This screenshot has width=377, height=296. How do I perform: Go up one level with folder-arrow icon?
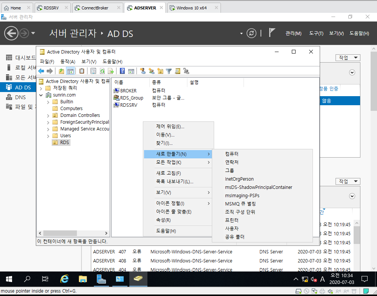(61, 71)
